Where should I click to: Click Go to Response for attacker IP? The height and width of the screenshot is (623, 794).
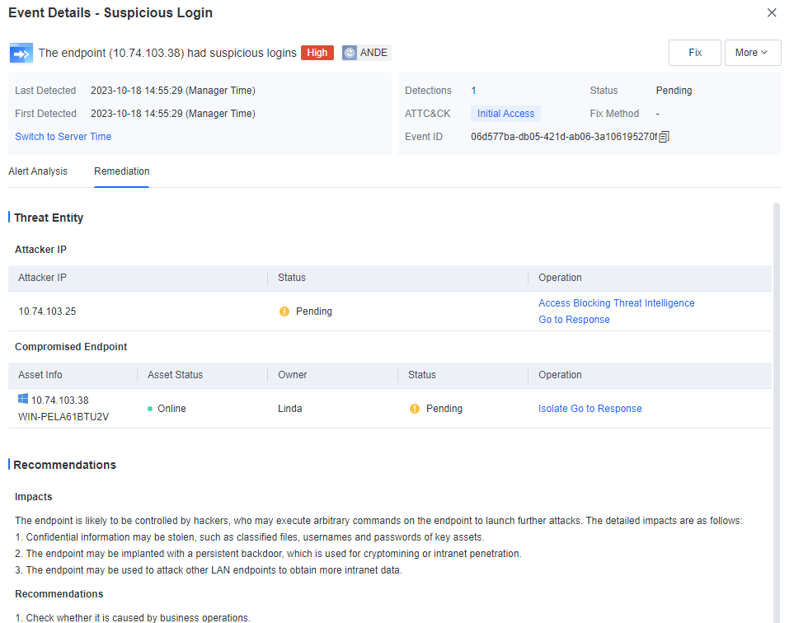click(574, 320)
